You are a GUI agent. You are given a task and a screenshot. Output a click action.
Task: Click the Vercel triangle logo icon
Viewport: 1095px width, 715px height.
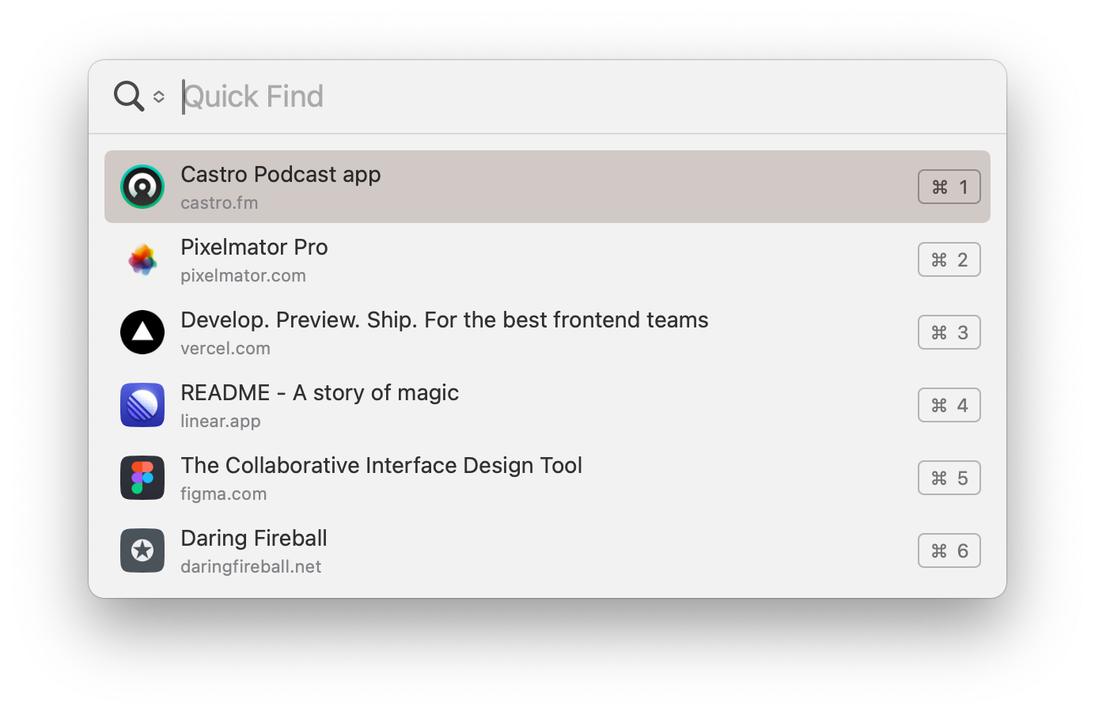pos(142,332)
